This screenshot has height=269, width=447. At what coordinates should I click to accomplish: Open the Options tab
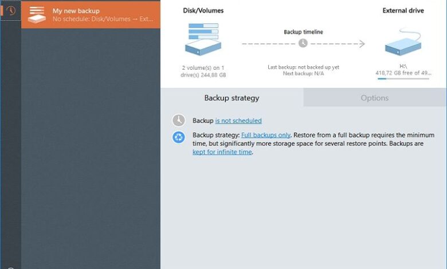click(375, 98)
